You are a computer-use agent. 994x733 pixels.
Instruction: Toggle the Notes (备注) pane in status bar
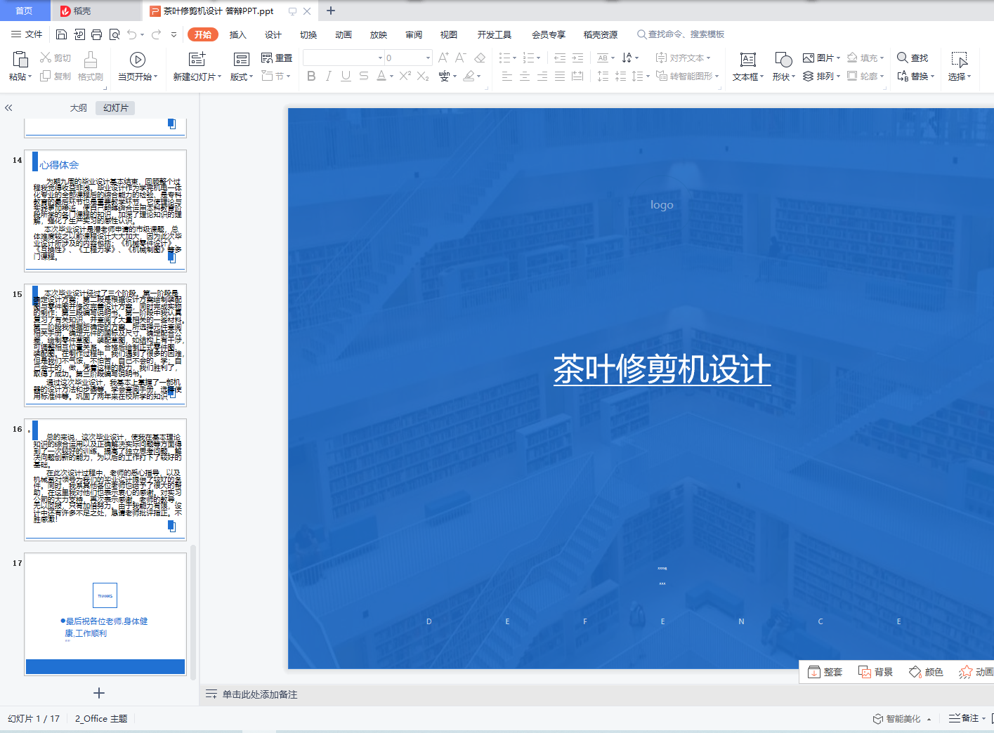pos(964,718)
